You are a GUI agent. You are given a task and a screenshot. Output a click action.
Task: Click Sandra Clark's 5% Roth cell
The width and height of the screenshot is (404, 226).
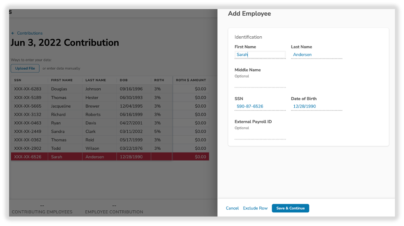[157, 132]
